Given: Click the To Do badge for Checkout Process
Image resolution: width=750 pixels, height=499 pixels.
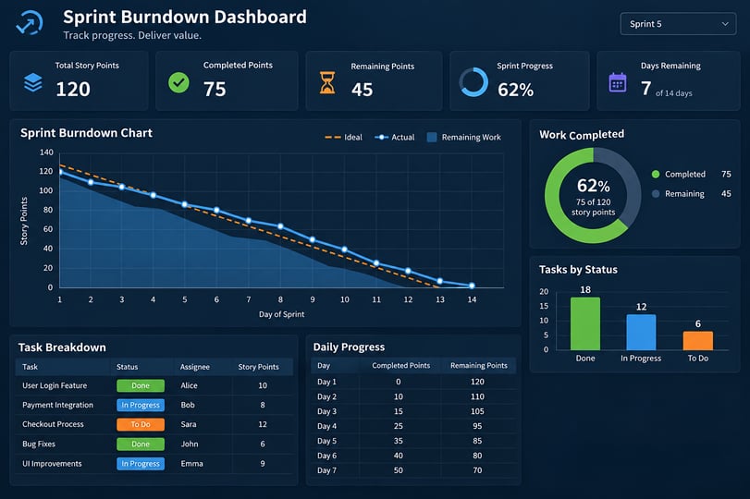Looking at the screenshot, I should click(x=141, y=424).
